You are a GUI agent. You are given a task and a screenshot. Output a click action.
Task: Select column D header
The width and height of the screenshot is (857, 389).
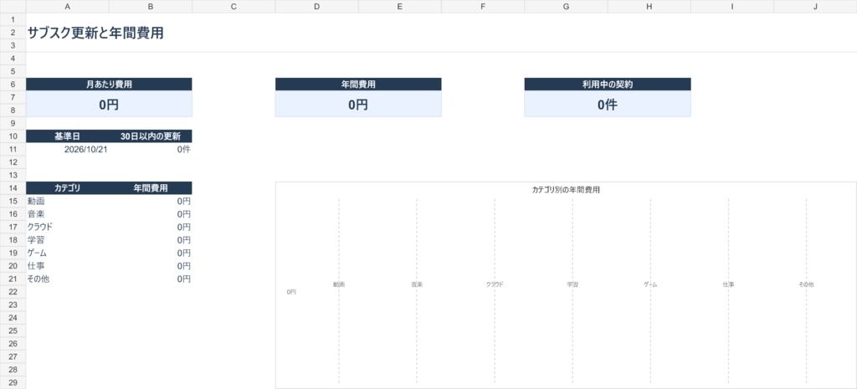coord(317,7)
